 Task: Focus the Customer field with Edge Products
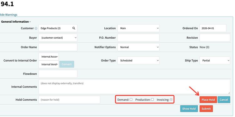[x=58, y=28]
